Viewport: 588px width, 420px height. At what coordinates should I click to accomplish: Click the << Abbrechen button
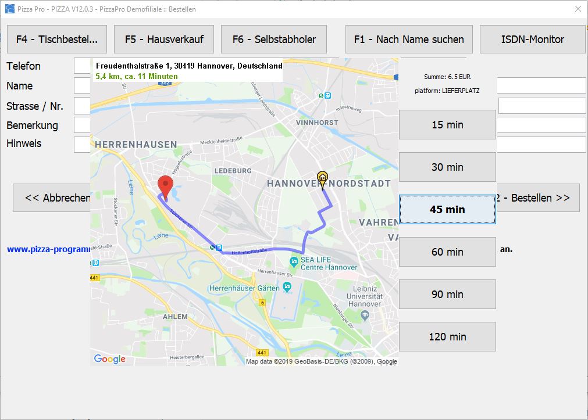[52, 198]
